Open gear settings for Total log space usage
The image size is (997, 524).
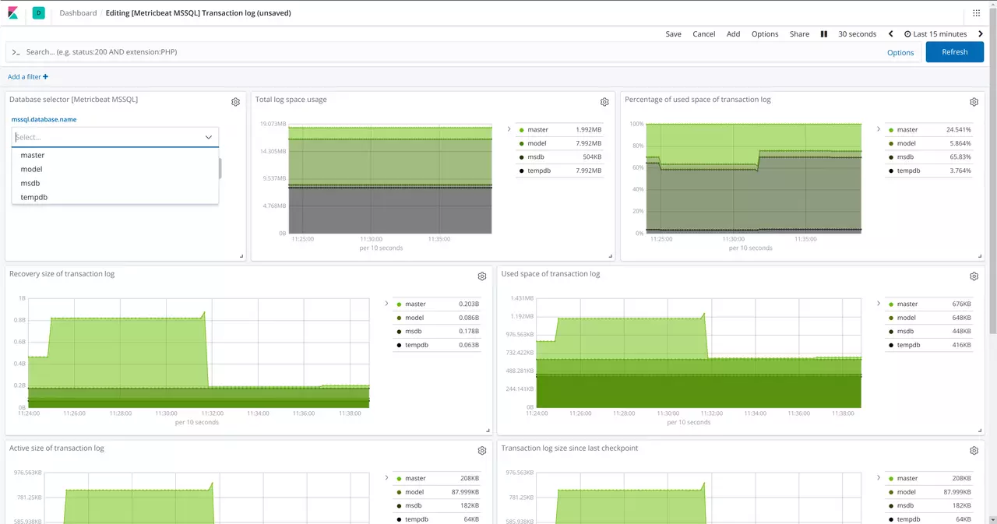[604, 102]
